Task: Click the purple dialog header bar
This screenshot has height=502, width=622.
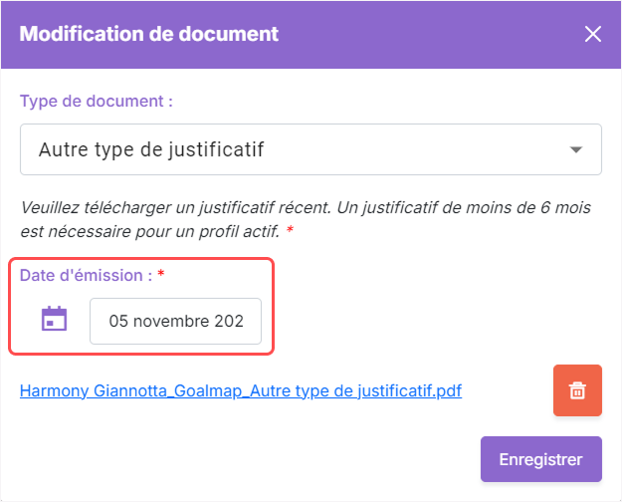Action: click(311, 35)
